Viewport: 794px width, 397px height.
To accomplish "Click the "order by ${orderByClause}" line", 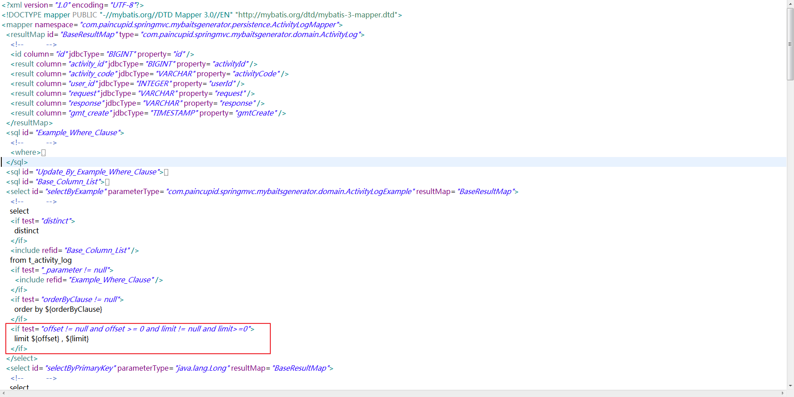I will (x=58, y=310).
